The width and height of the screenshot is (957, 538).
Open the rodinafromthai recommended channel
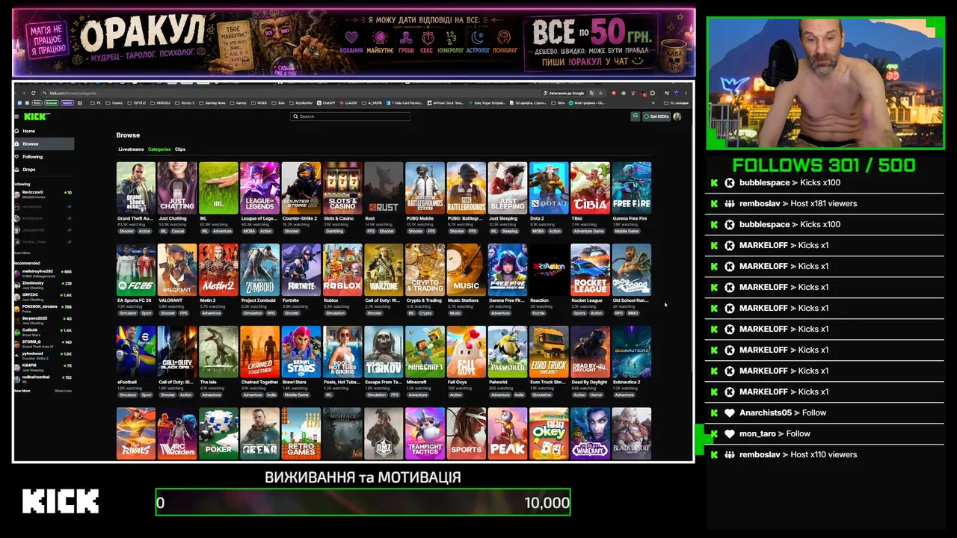point(43,378)
